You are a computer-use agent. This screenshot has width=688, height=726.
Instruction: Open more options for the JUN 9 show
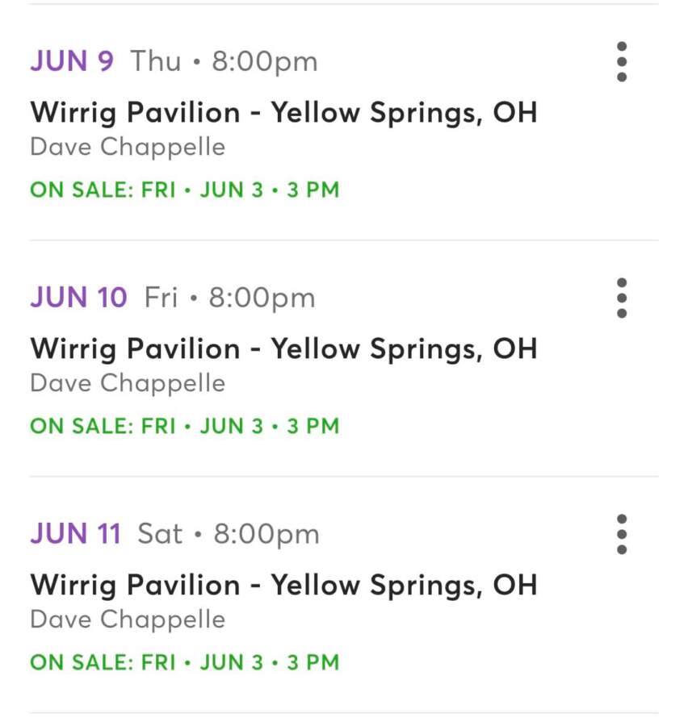[x=621, y=62]
